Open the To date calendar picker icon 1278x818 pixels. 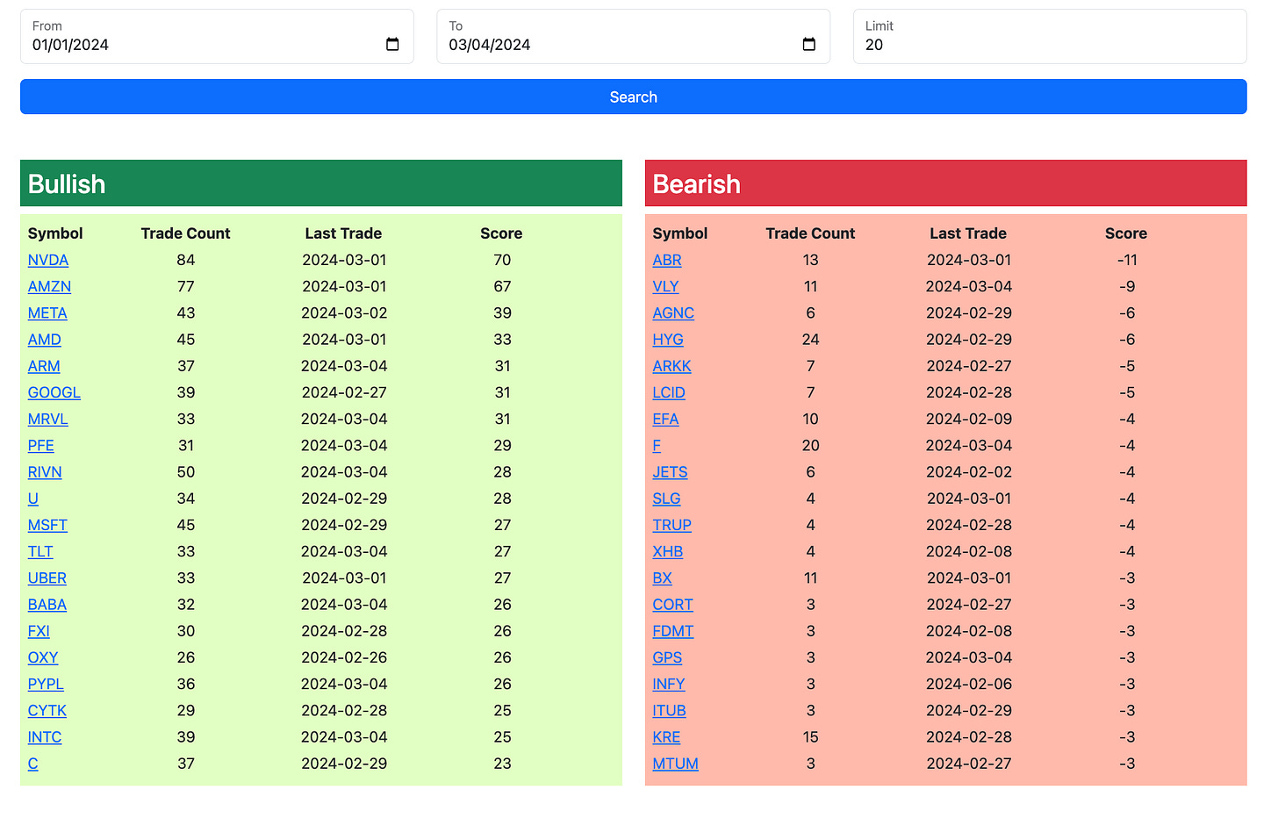[x=809, y=45]
